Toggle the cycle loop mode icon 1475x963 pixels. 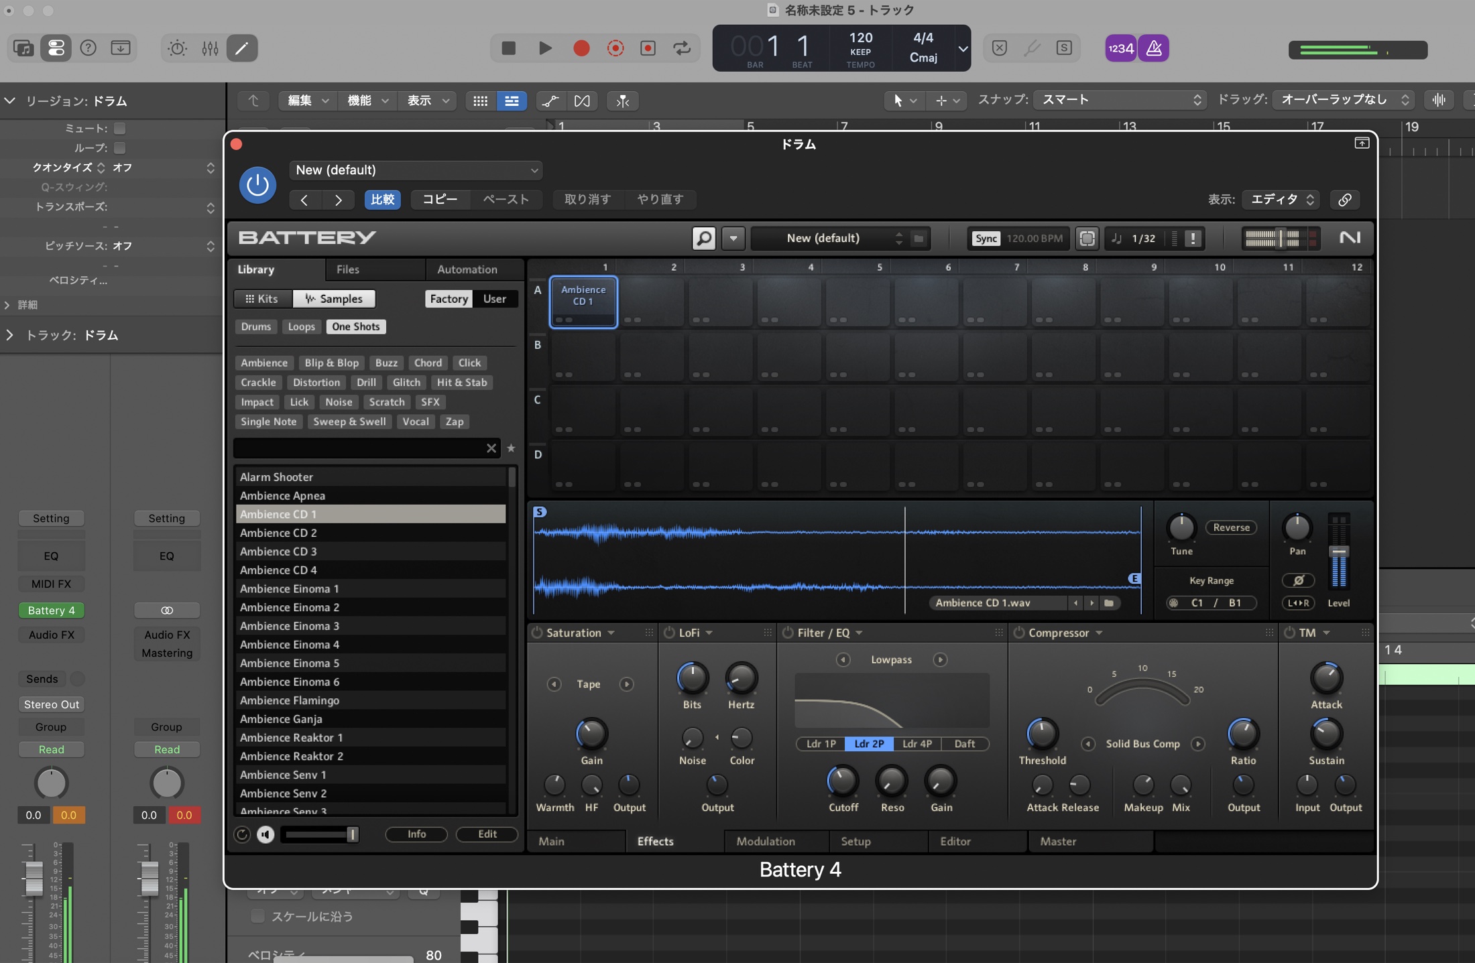682,48
